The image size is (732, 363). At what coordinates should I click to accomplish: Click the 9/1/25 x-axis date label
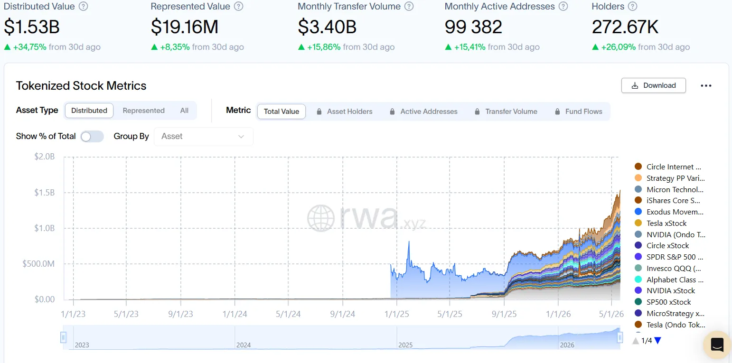coord(504,314)
